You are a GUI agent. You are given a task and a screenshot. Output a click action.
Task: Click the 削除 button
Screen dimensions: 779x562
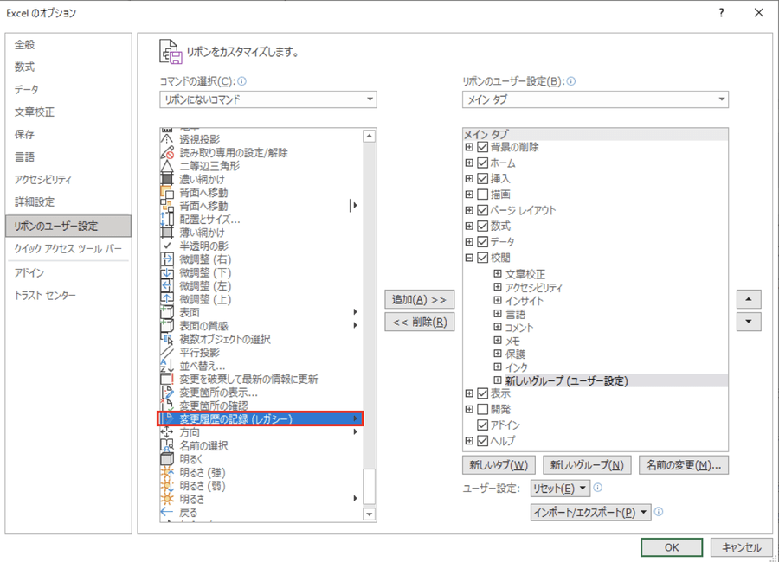[419, 323]
